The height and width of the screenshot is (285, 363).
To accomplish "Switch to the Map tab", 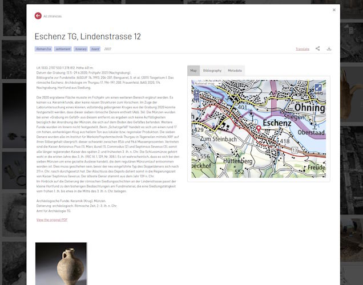I will click(193, 71).
